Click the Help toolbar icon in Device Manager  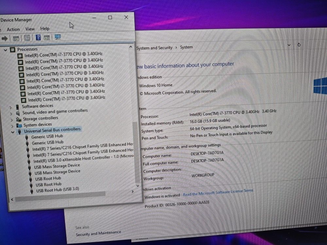39,37
